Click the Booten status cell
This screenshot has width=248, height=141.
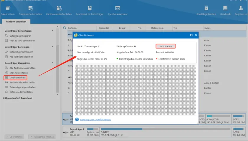pyautogui.click(x=208, y=88)
